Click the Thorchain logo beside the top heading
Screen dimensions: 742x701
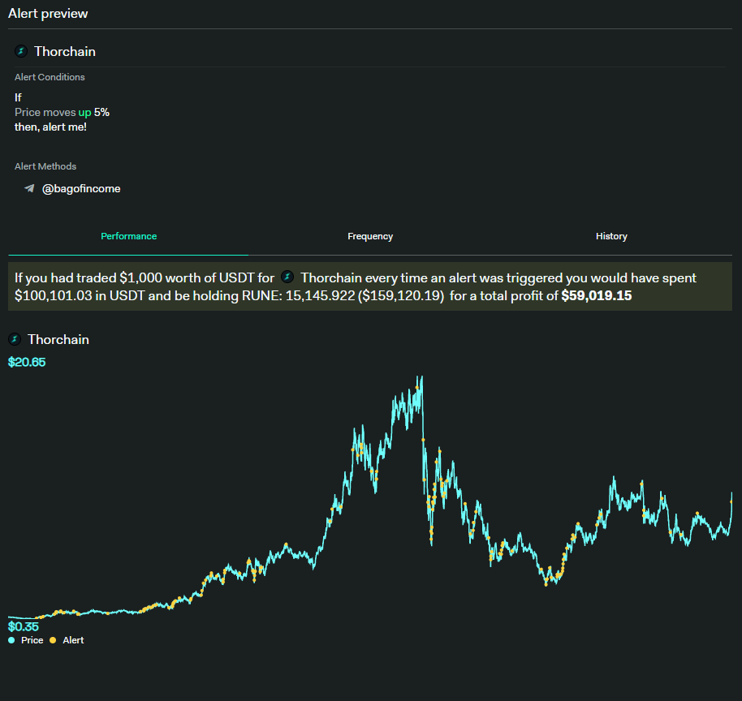click(x=21, y=51)
